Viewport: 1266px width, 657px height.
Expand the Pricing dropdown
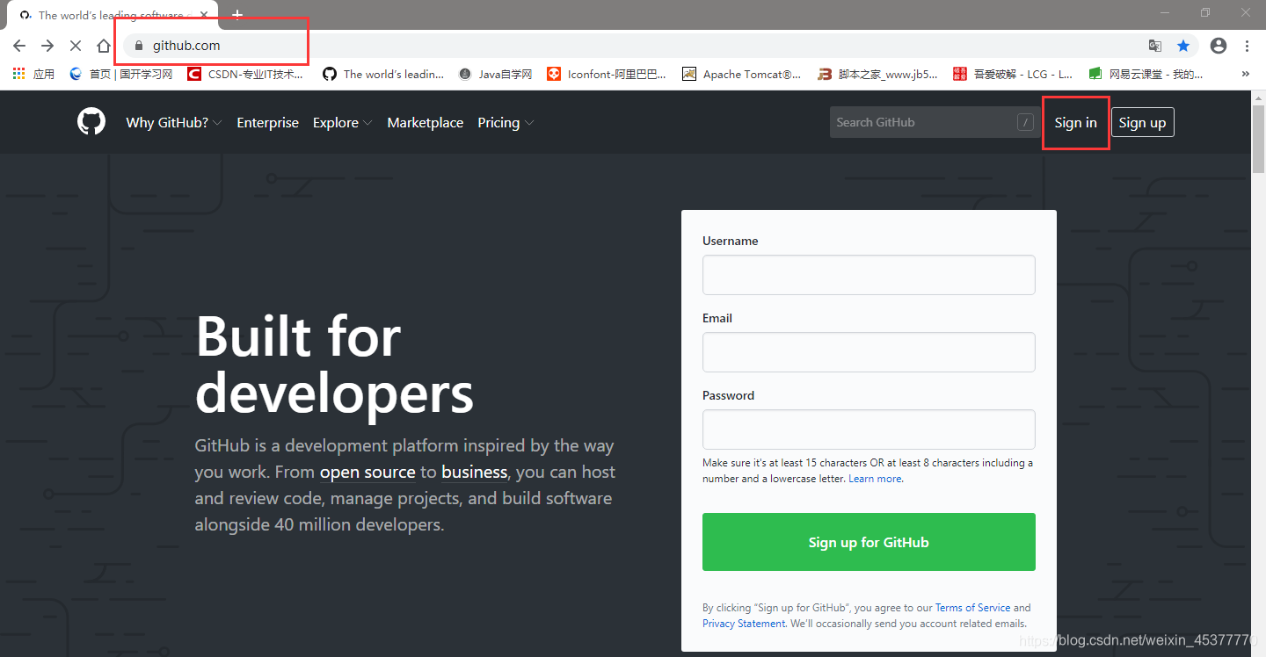coord(506,123)
